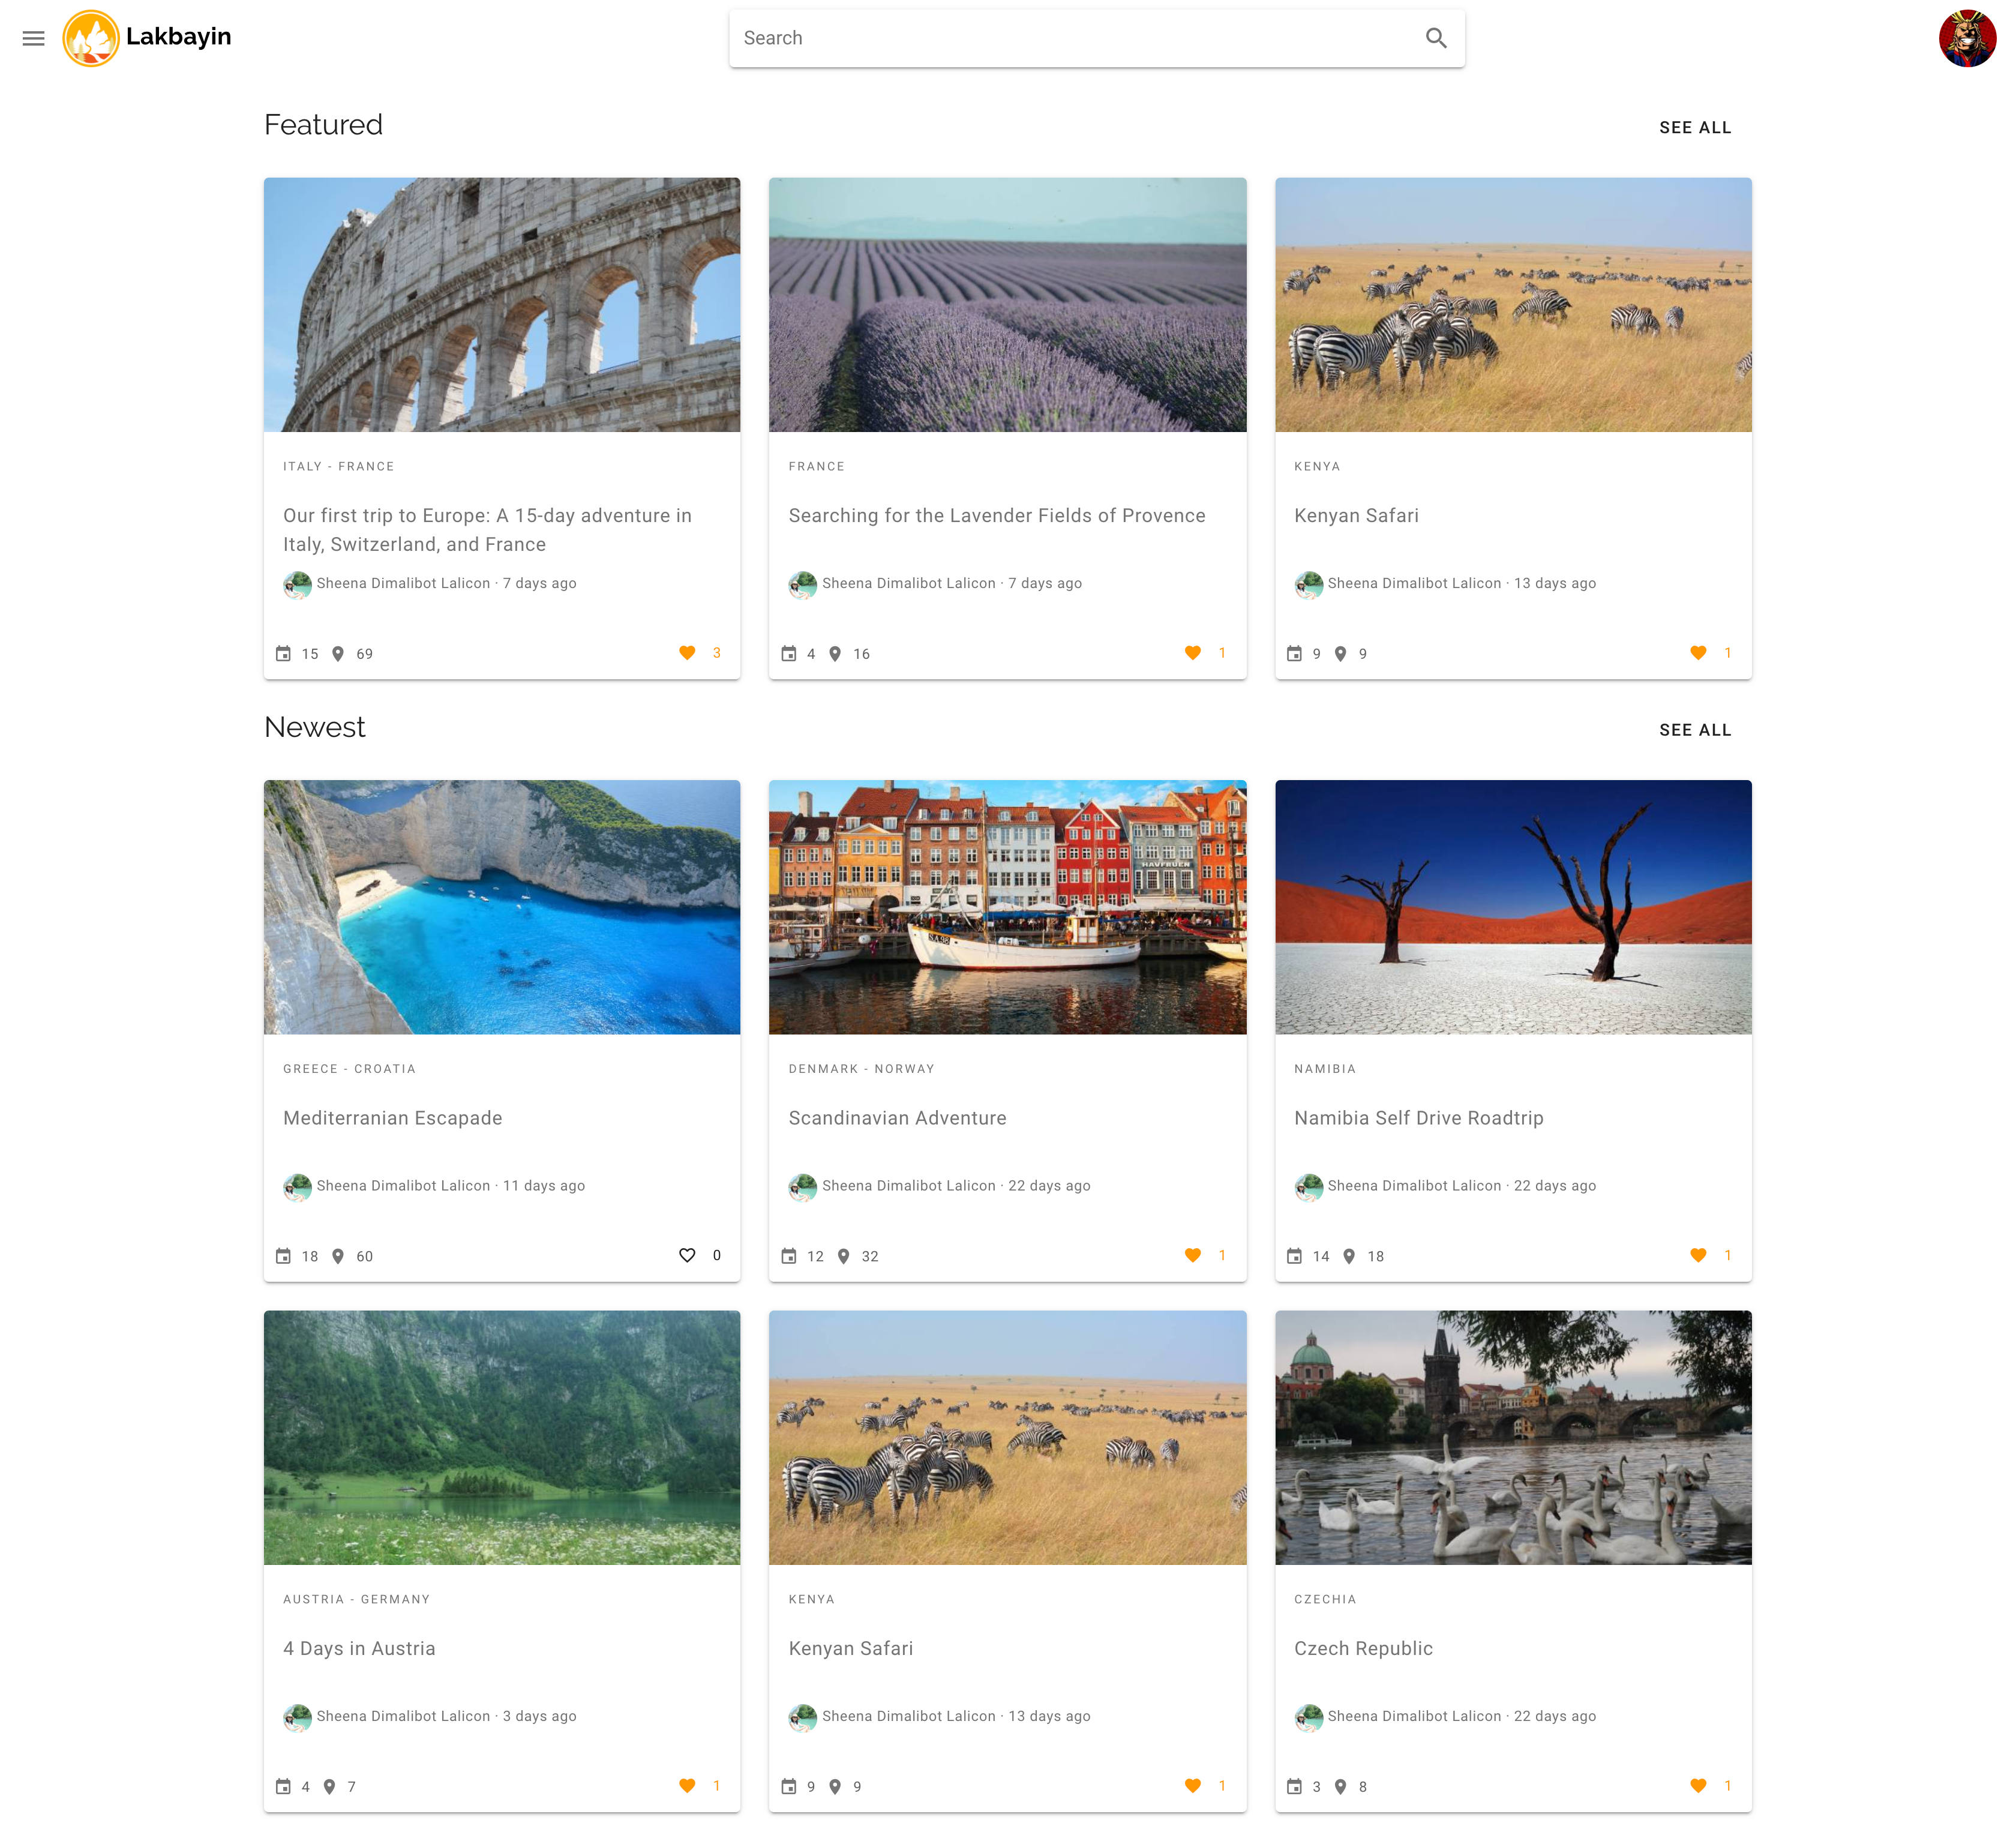This screenshot has width=2016, height=1841.
Task: Toggle the heart on Namibia Self Drive Roadtrip
Action: tap(1699, 1255)
